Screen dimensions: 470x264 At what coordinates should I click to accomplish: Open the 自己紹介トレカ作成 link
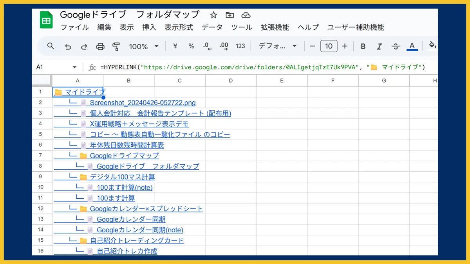pos(127,251)
